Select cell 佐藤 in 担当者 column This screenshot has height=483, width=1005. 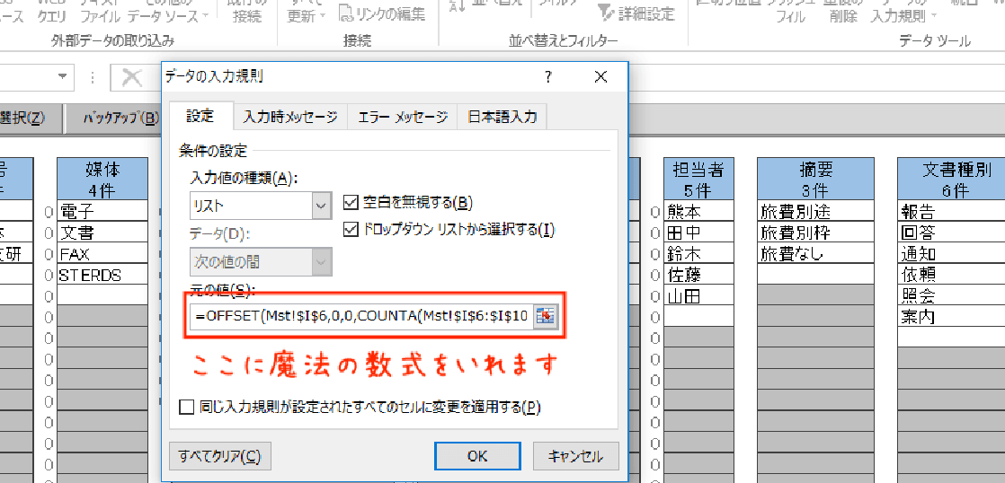[698, 275]
